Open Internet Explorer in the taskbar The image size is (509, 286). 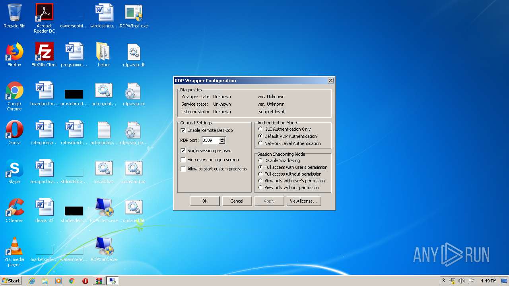pos(31,281)
